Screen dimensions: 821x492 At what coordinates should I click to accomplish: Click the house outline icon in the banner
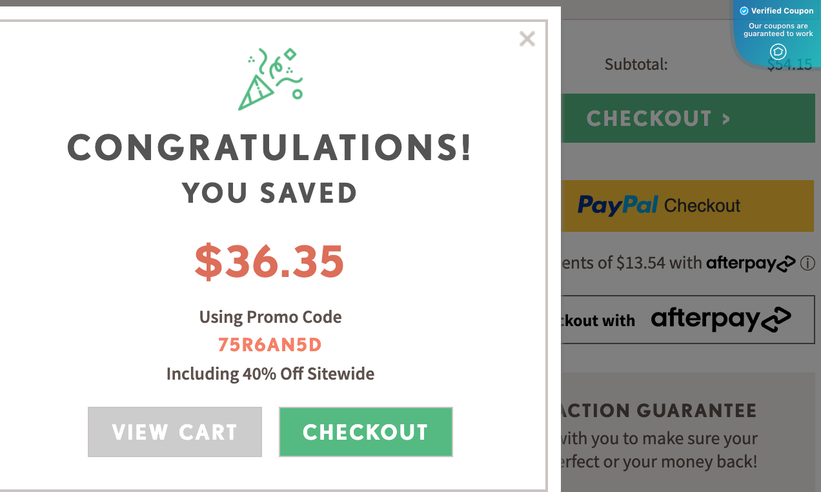[778, 52]
